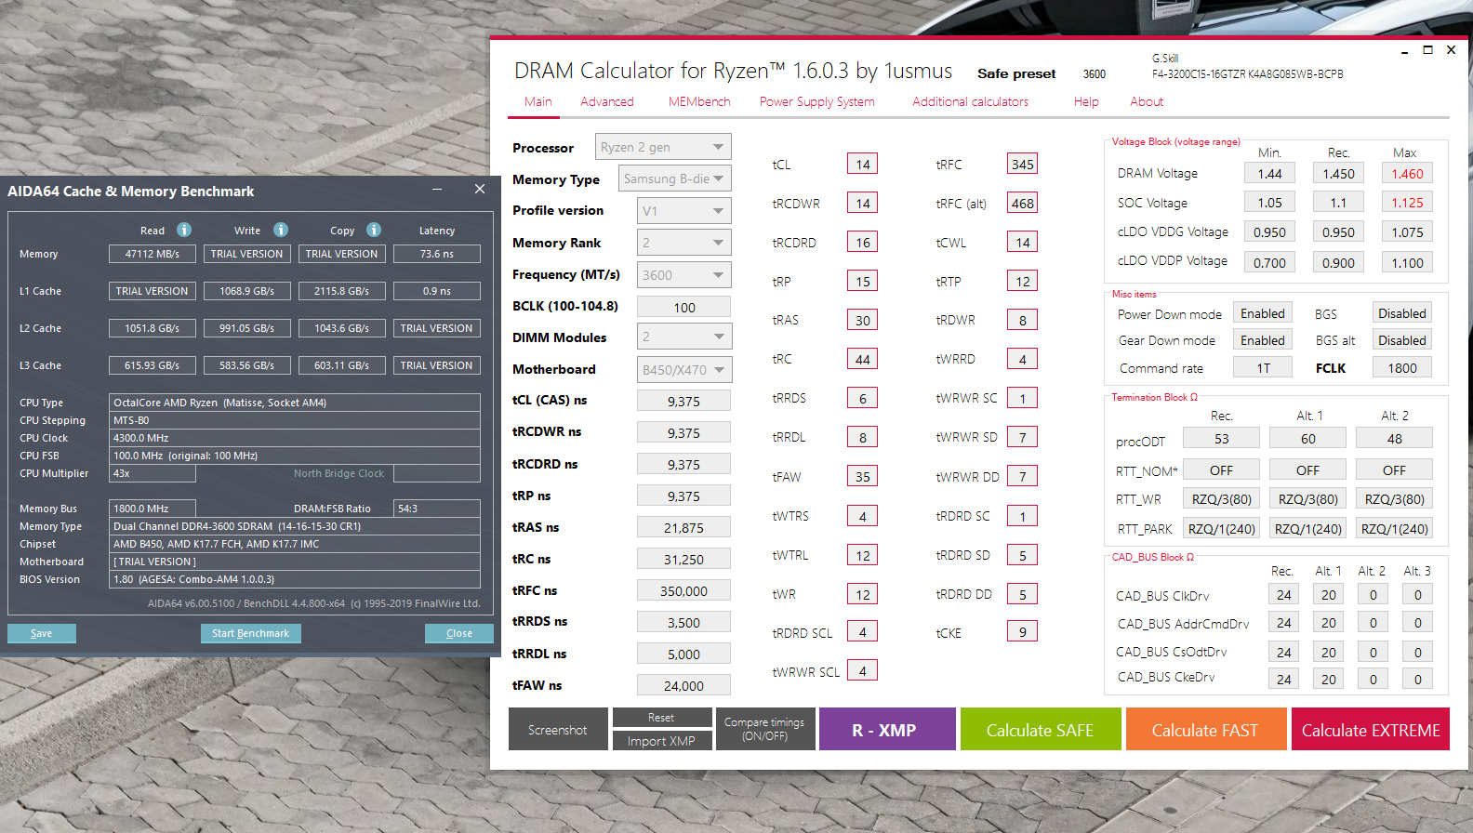Open the Additional calculators tab
This screenshot has width=1473, height=833.
tap(970, 101)
